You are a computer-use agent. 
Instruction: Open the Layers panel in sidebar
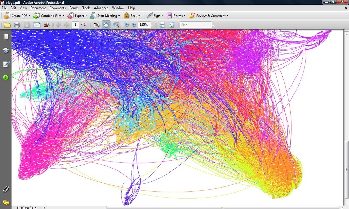tap(6, 50)
